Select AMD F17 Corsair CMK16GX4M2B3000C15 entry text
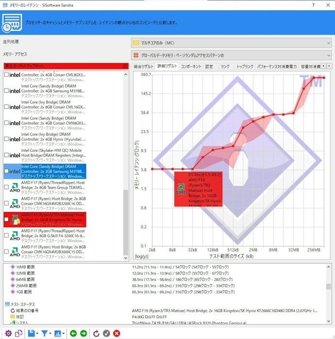The height and width of the screenshot is (339, 335). (53, 251)
